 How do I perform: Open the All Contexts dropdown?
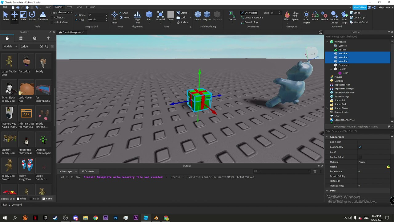[90, 171]
